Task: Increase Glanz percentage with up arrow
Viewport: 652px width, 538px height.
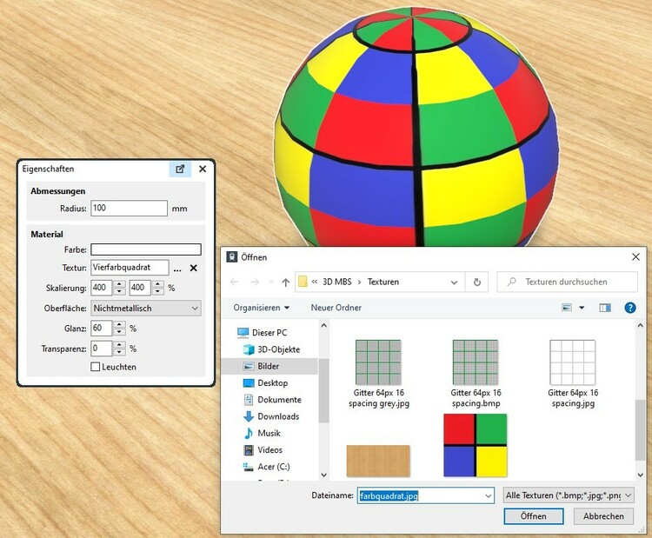Action: point(119,324)
